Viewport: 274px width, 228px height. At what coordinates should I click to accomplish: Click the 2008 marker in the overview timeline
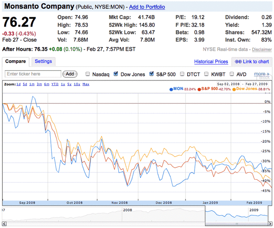(127, 210)
